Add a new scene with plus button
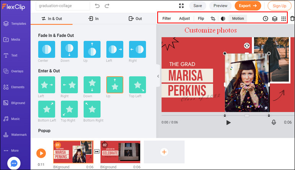Viewport: 295px width, 170px height. point(164,152)
